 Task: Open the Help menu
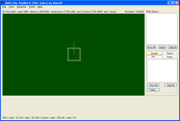coord(40,7)
